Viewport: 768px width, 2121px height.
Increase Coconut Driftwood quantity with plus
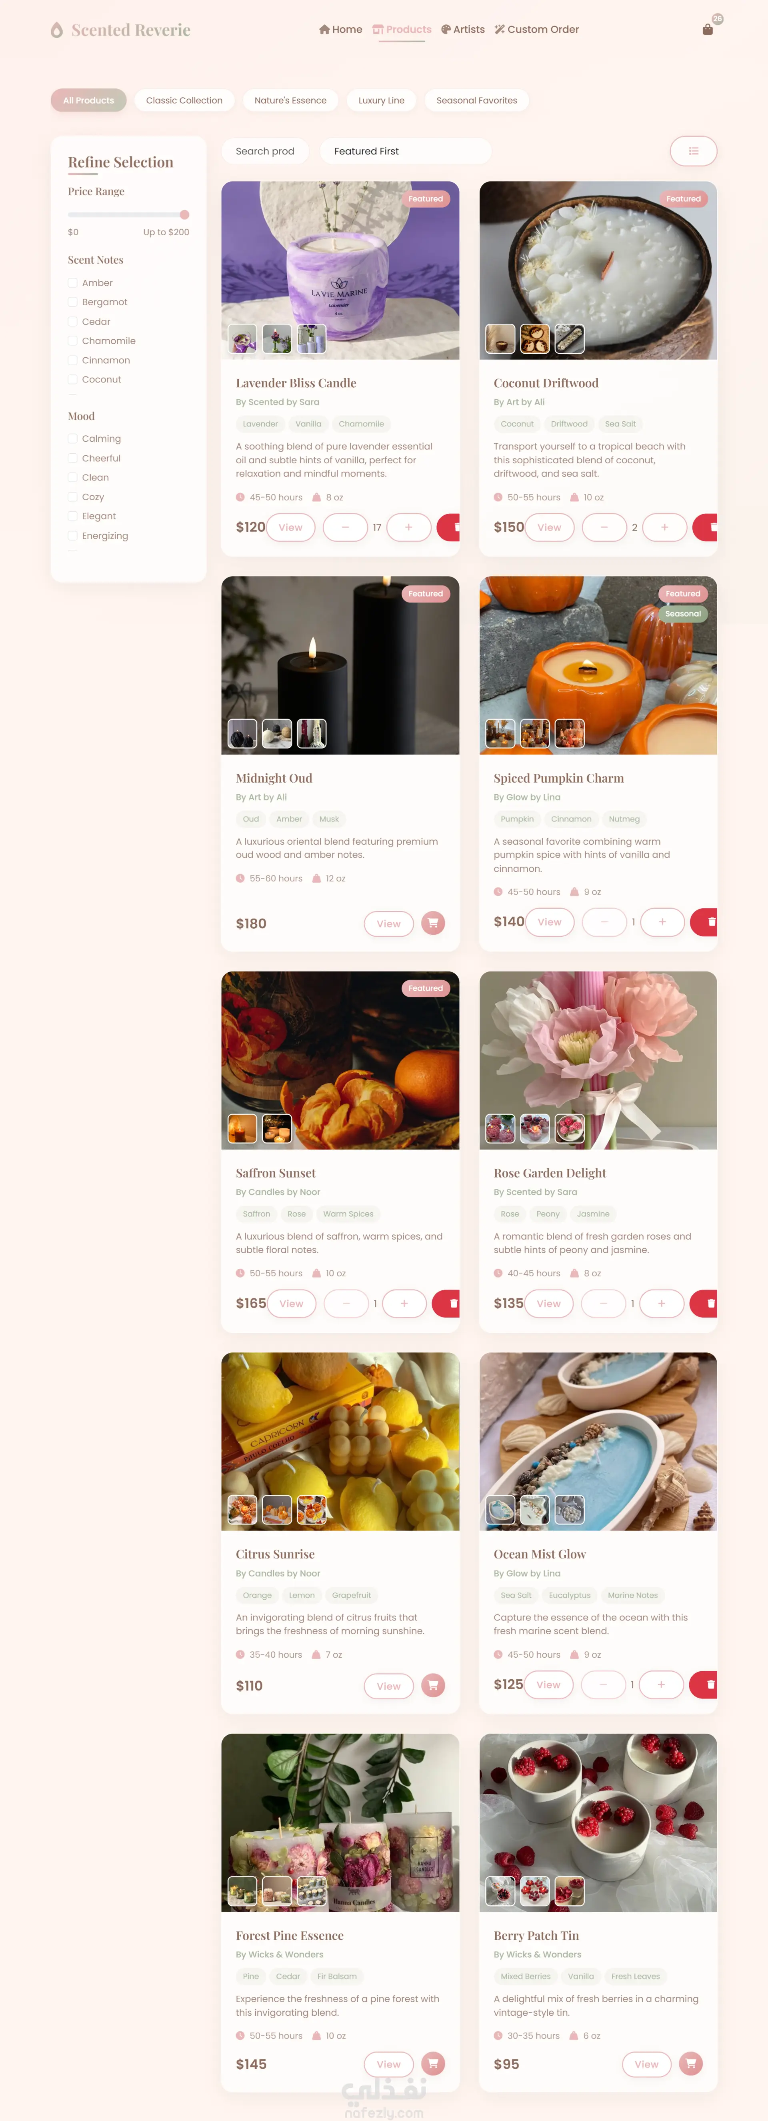pyautogui.click(x=664, y=527)
